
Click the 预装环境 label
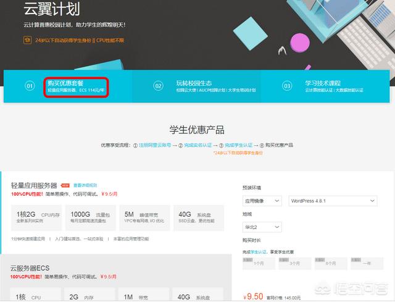(x=252, y=188)
